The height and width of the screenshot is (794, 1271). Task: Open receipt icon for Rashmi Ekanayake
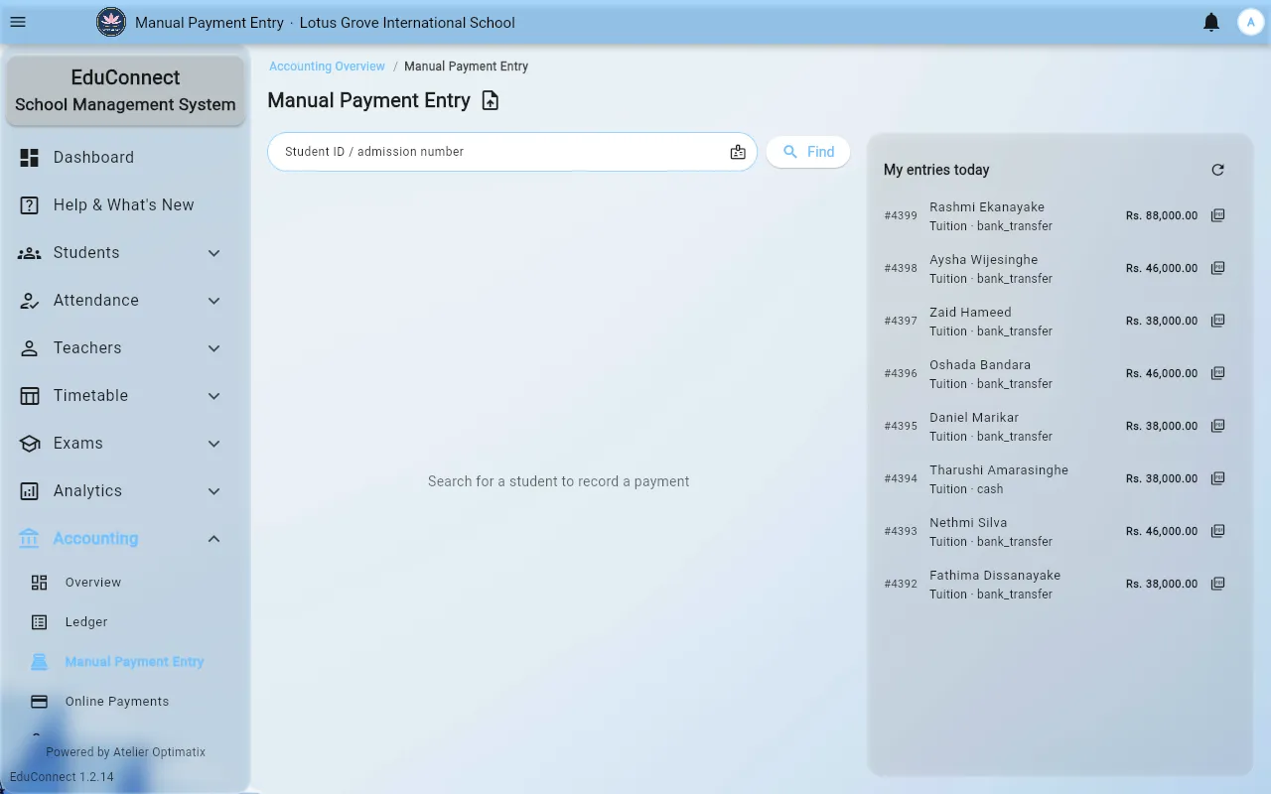click(x=1218, y=215)
